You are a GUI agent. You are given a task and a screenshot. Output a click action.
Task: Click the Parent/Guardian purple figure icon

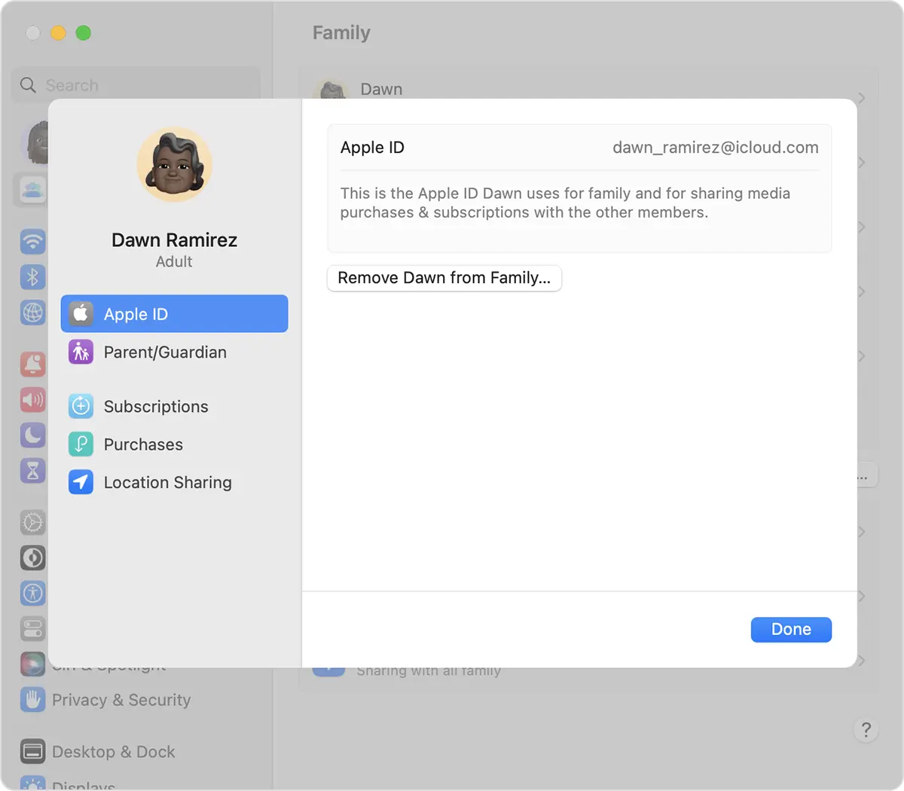[81, 352]
